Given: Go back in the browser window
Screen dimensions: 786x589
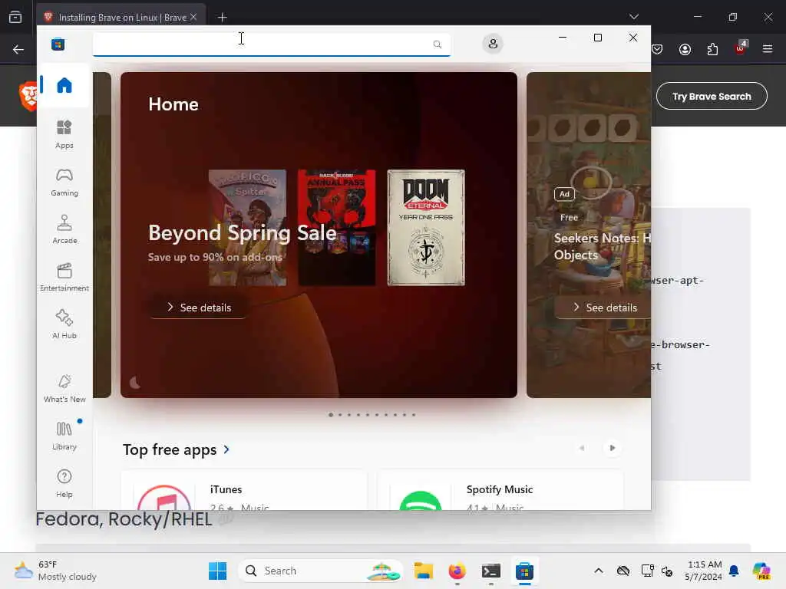Looking at the screenshot, I should pyautogui.click(x=18, y=49).
